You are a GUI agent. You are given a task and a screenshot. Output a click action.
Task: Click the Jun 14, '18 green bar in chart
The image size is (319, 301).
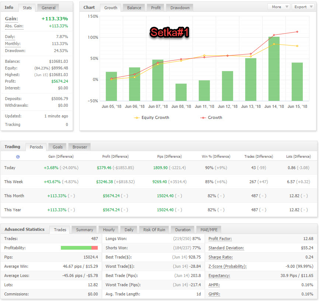tap(274, 69)
